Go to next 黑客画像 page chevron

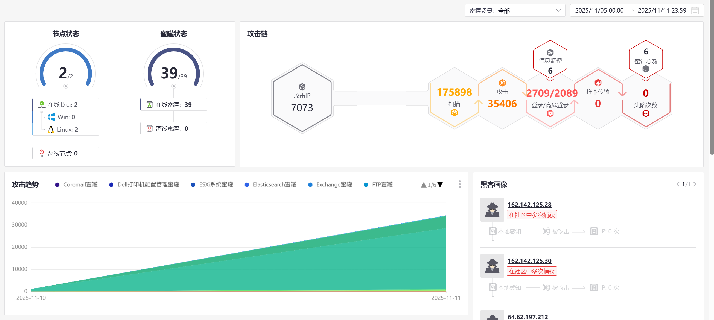pyautogui.click(x=695, y=184)
